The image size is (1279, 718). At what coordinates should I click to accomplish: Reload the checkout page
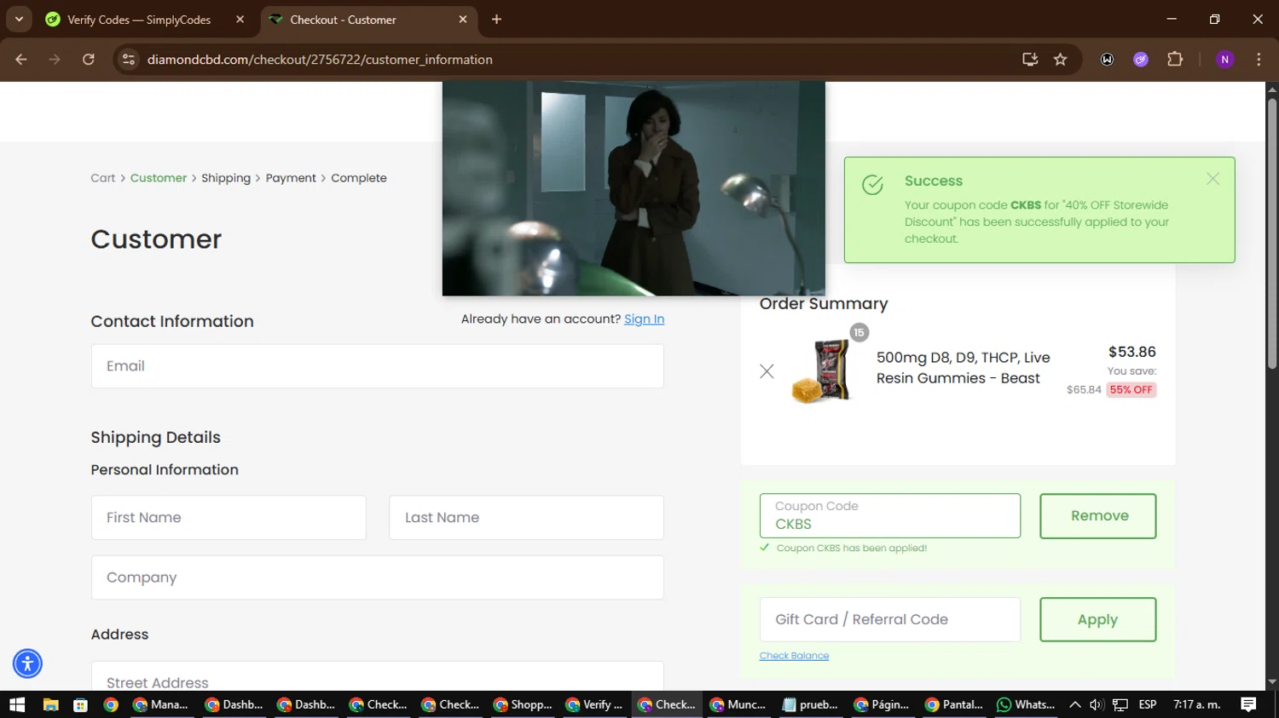coord(89,60)
